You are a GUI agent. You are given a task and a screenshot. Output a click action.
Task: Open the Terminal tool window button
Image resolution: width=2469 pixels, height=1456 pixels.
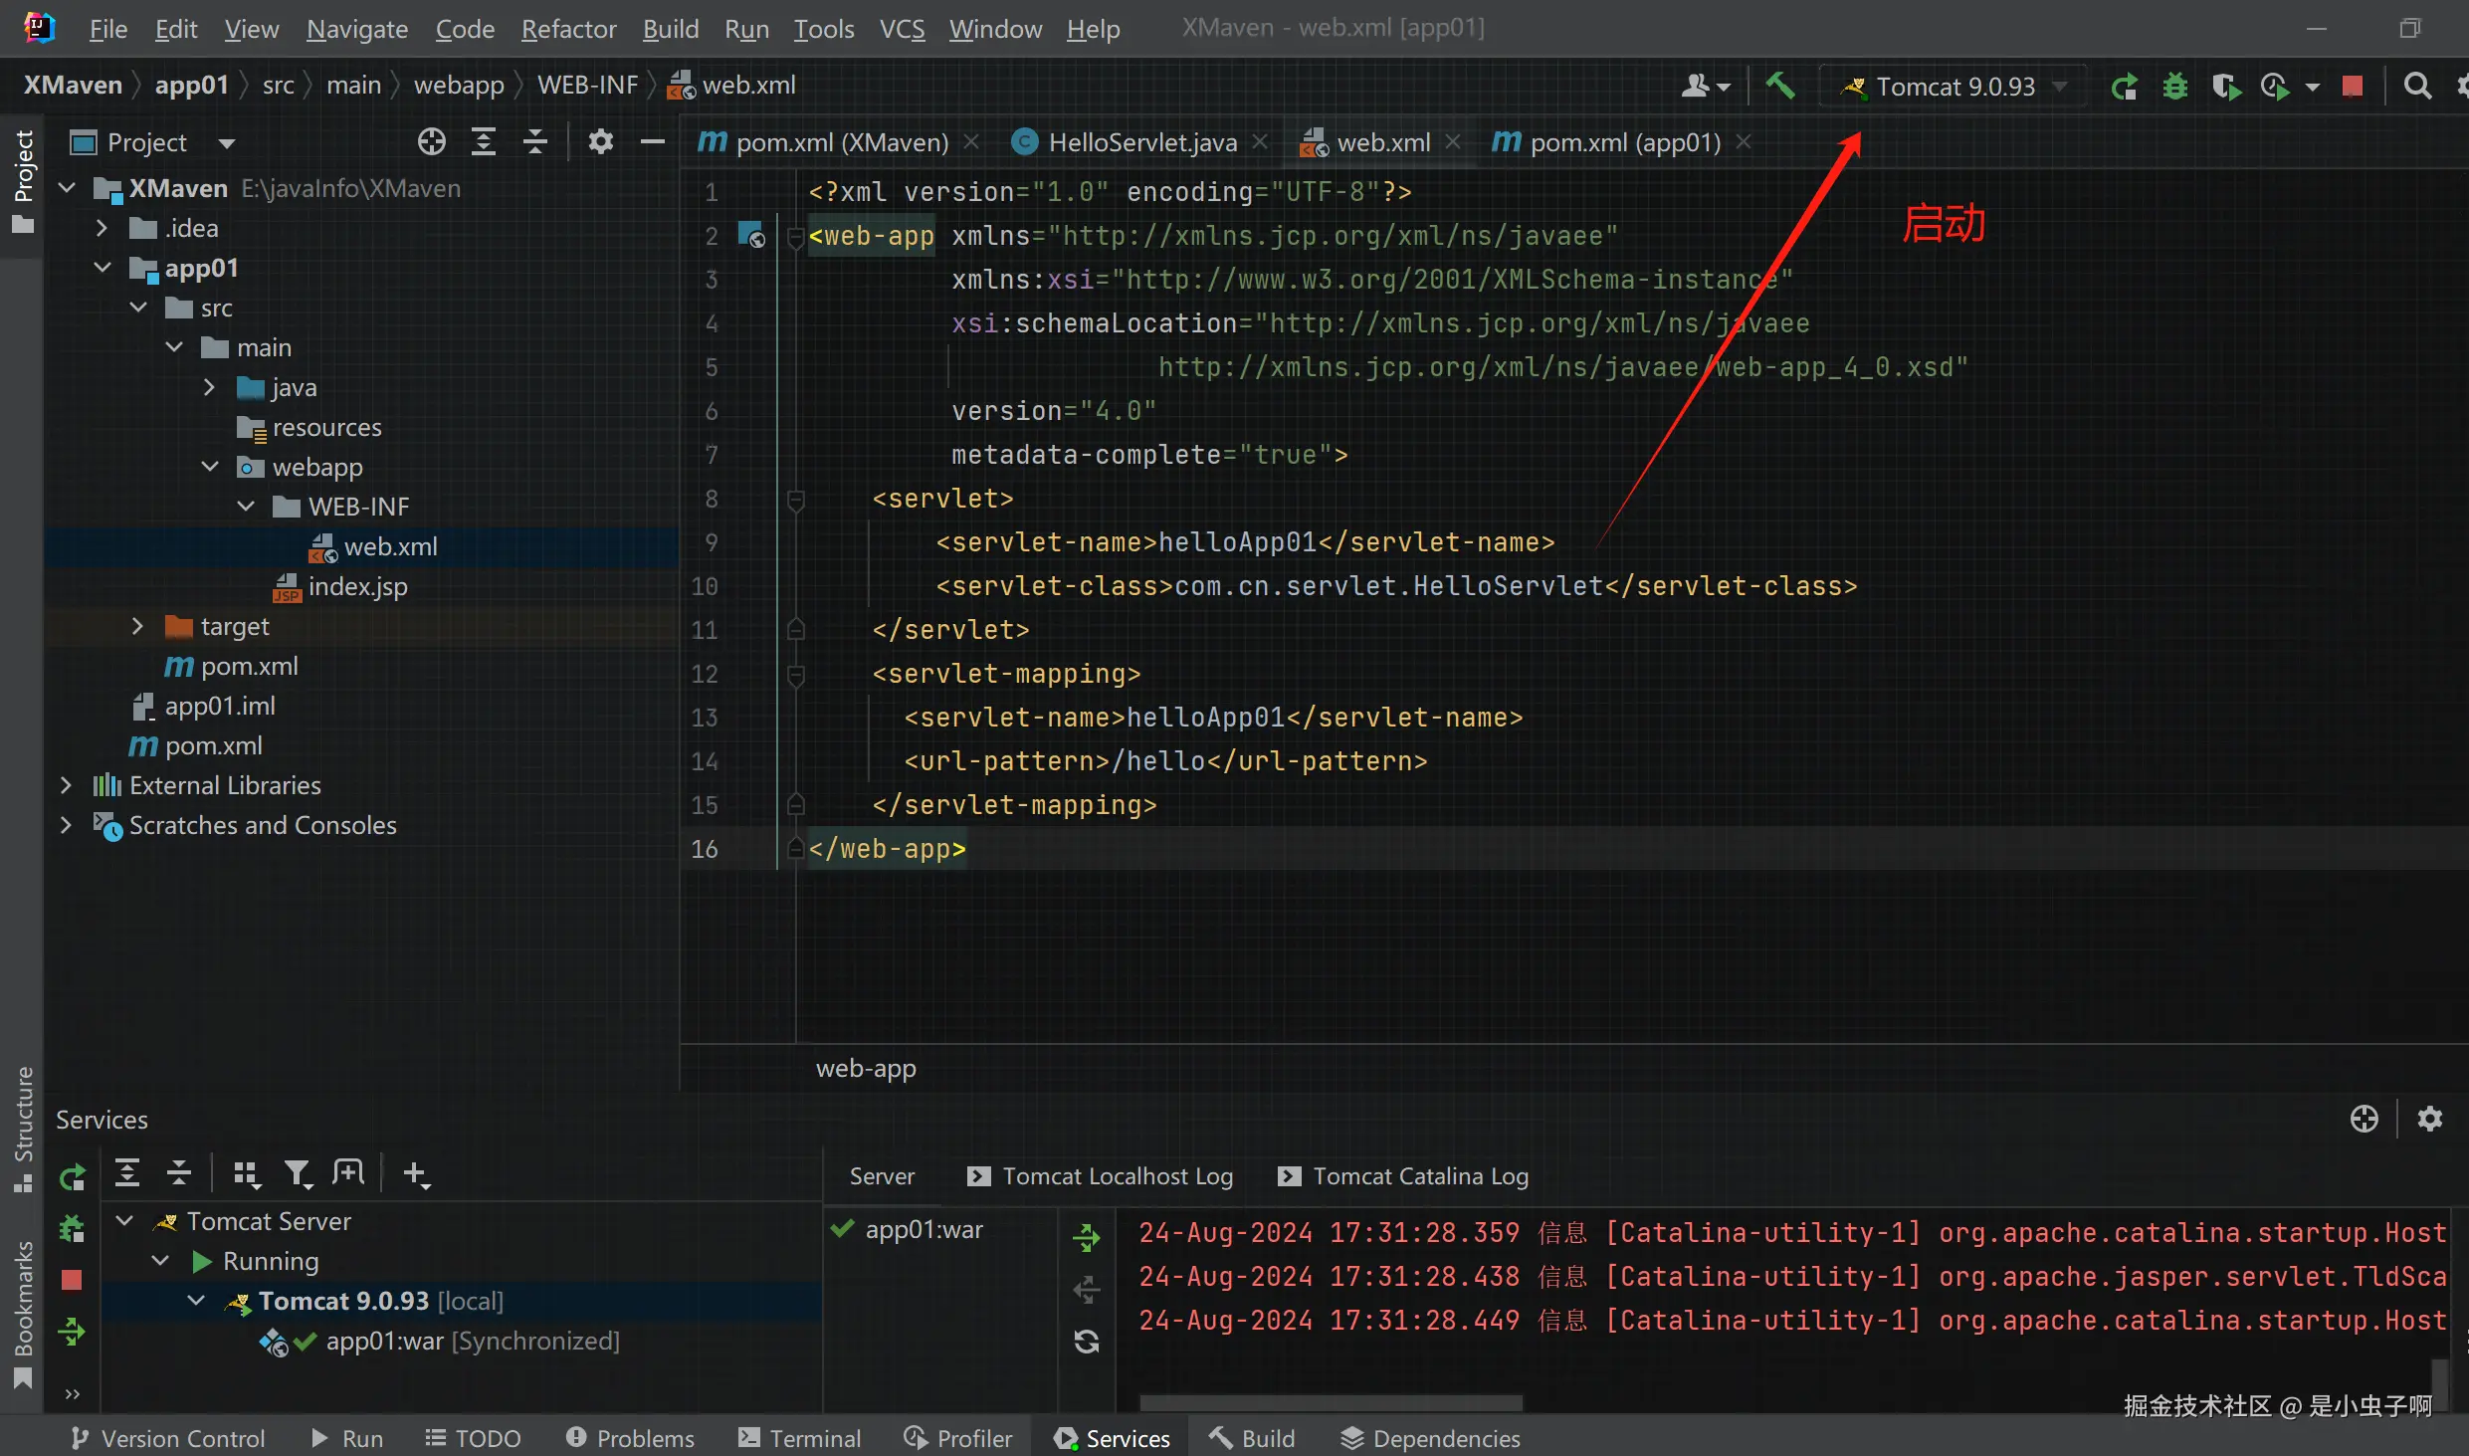click(800, 1438)
